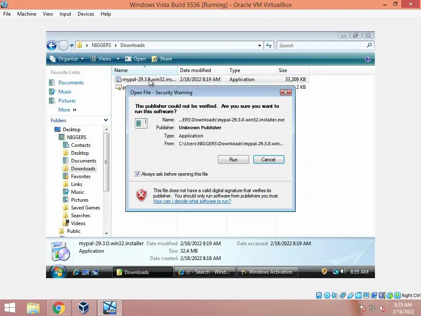Viewport: 421px width, 316px height.
Task: Select Public folder in the tree
Action: tap(74, 231)
